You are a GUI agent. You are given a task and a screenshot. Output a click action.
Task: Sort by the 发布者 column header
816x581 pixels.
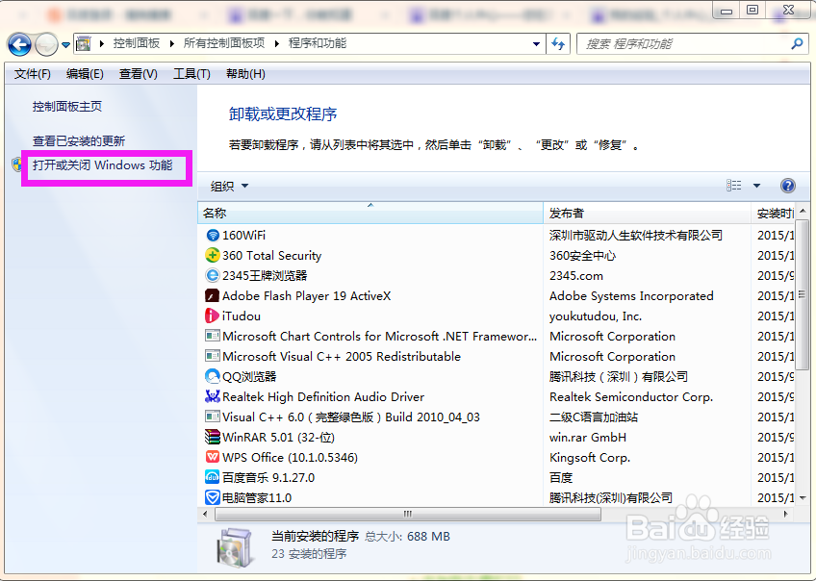tap(647, 214)
